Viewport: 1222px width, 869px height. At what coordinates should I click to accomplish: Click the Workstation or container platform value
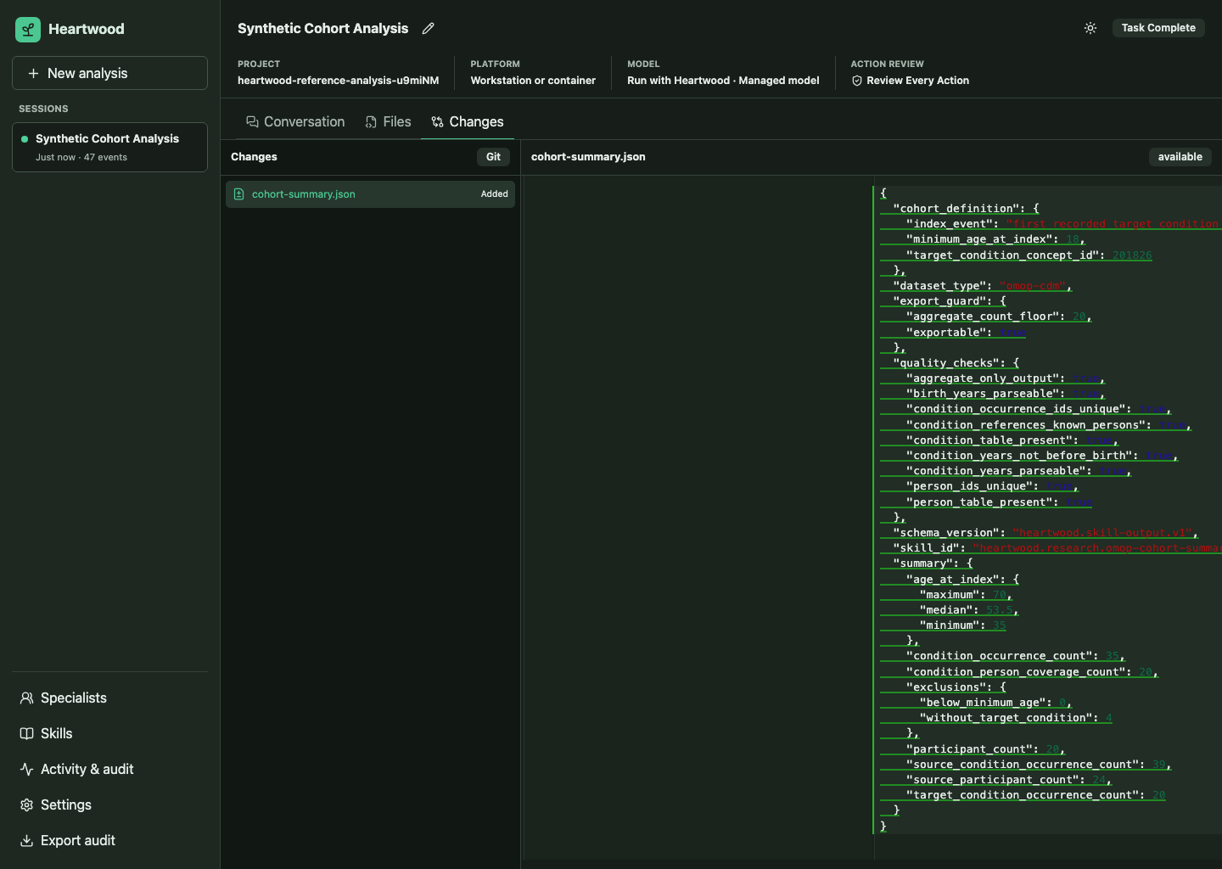point(533,81)
